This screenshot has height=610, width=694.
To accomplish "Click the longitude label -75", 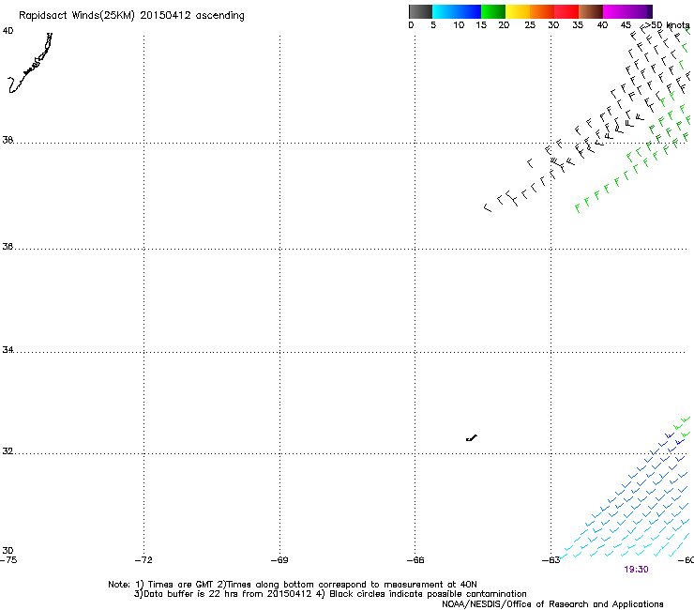I will [x=8, y=560].
